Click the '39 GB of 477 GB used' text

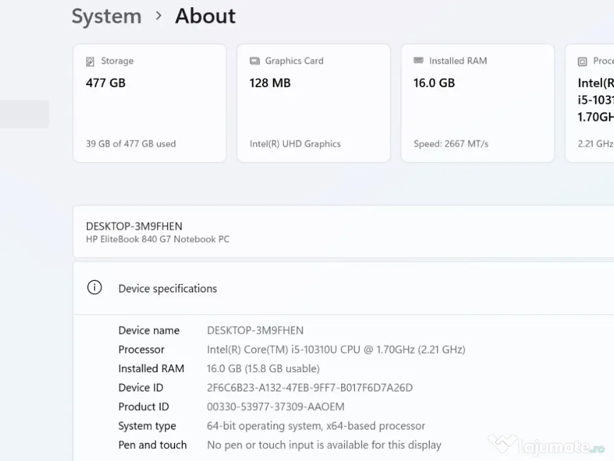click(131, 144)
